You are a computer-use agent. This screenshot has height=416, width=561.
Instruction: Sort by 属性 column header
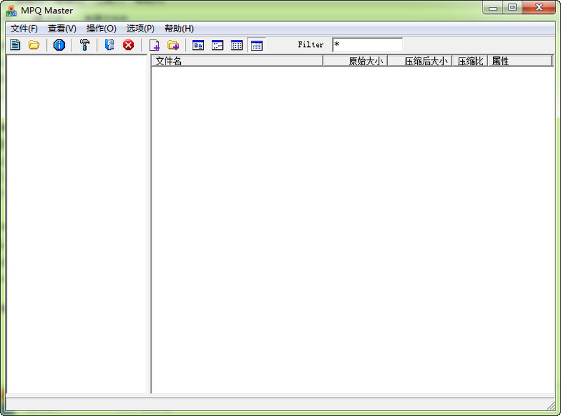point(520,61)
